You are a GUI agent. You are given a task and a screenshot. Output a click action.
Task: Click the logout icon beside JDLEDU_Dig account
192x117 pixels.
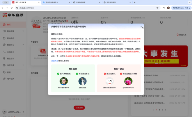pos(23,112)
